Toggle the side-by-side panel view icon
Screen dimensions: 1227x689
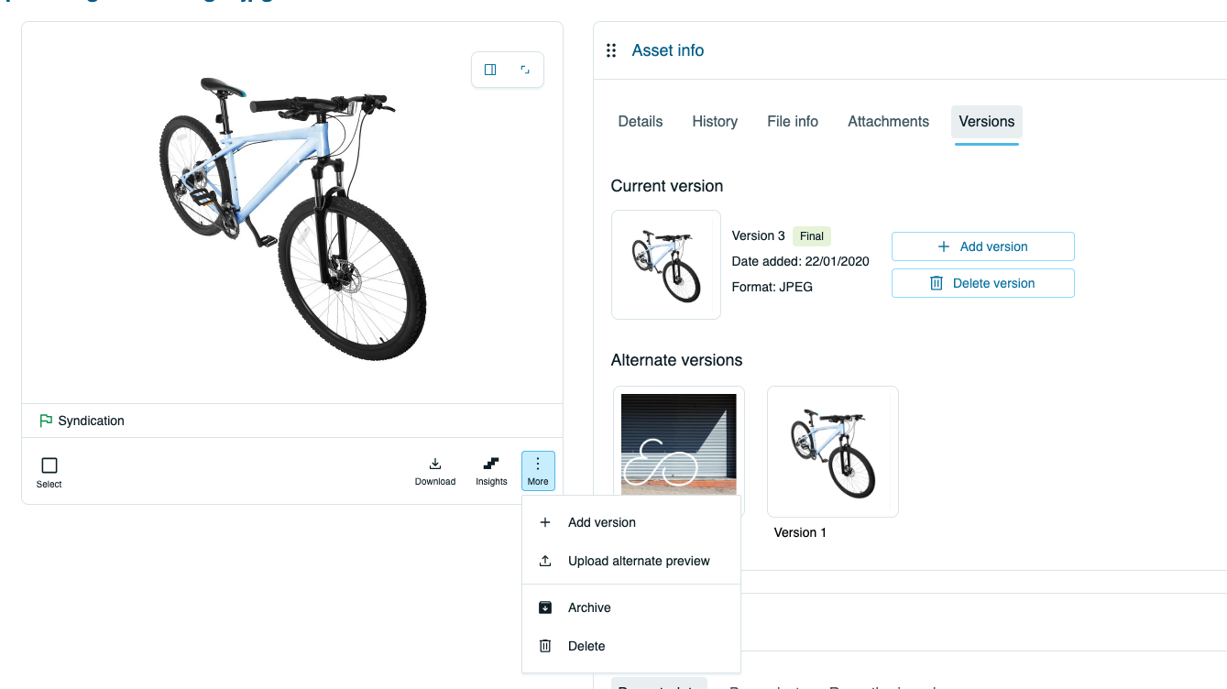(x=490, y=70)
